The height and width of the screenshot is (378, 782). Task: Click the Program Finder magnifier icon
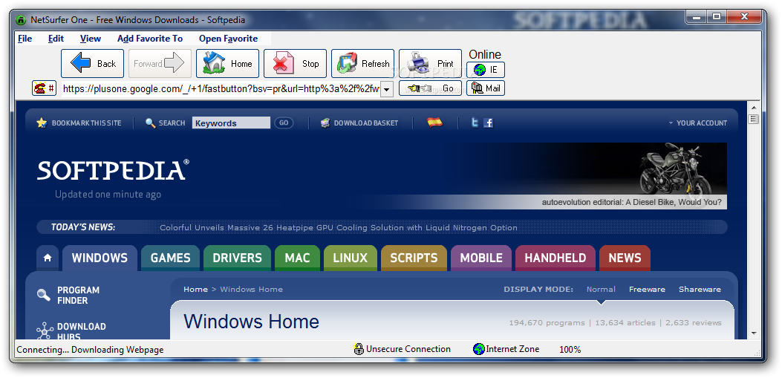(x=44, y=296)
